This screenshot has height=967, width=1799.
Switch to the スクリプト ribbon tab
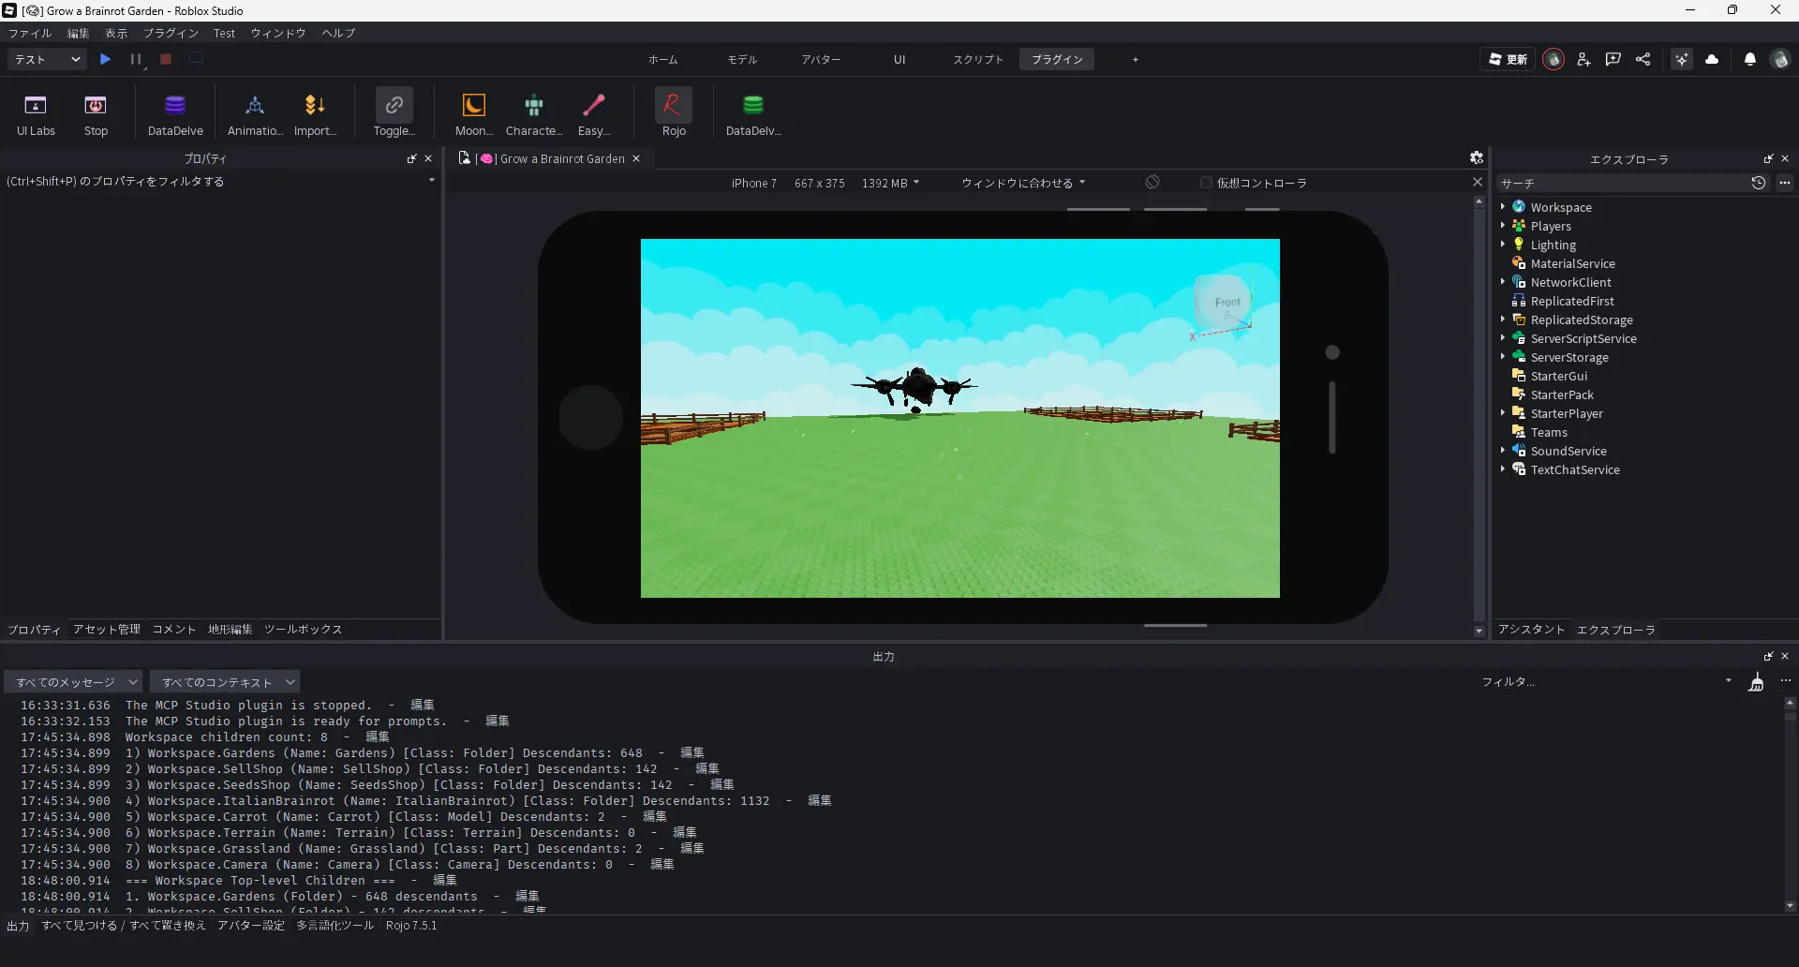[977, 59]
